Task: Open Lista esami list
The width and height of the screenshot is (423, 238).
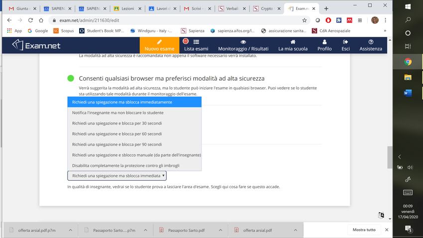Action: 196,42
